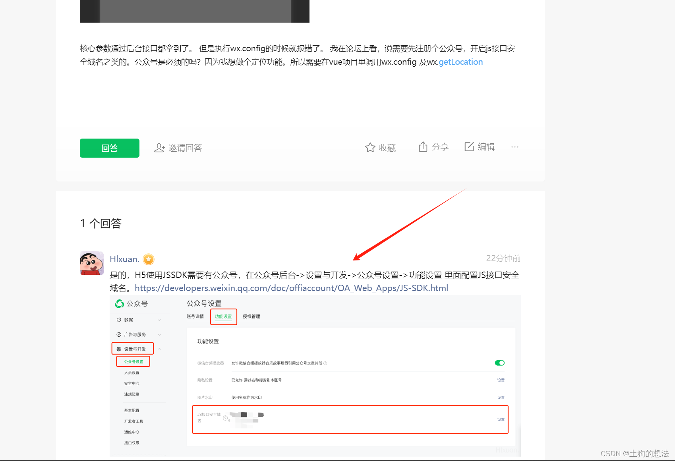Select 接口权限 in the sidebar
The width and height of the screenshot is (675, 461).
coord(132,443)
